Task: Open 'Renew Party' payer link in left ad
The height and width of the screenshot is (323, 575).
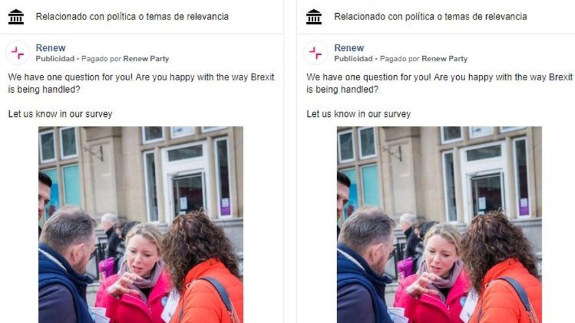Action: click(x=146, y=59)
